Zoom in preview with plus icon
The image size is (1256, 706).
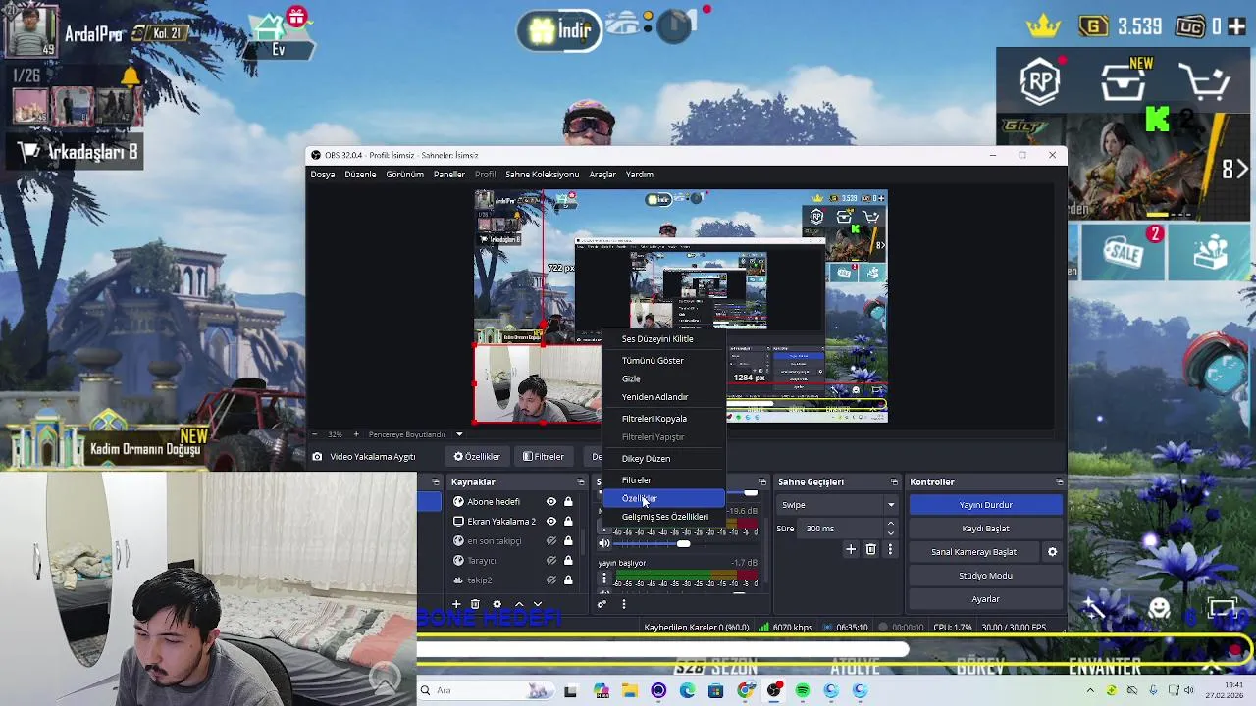pos(356,434)
